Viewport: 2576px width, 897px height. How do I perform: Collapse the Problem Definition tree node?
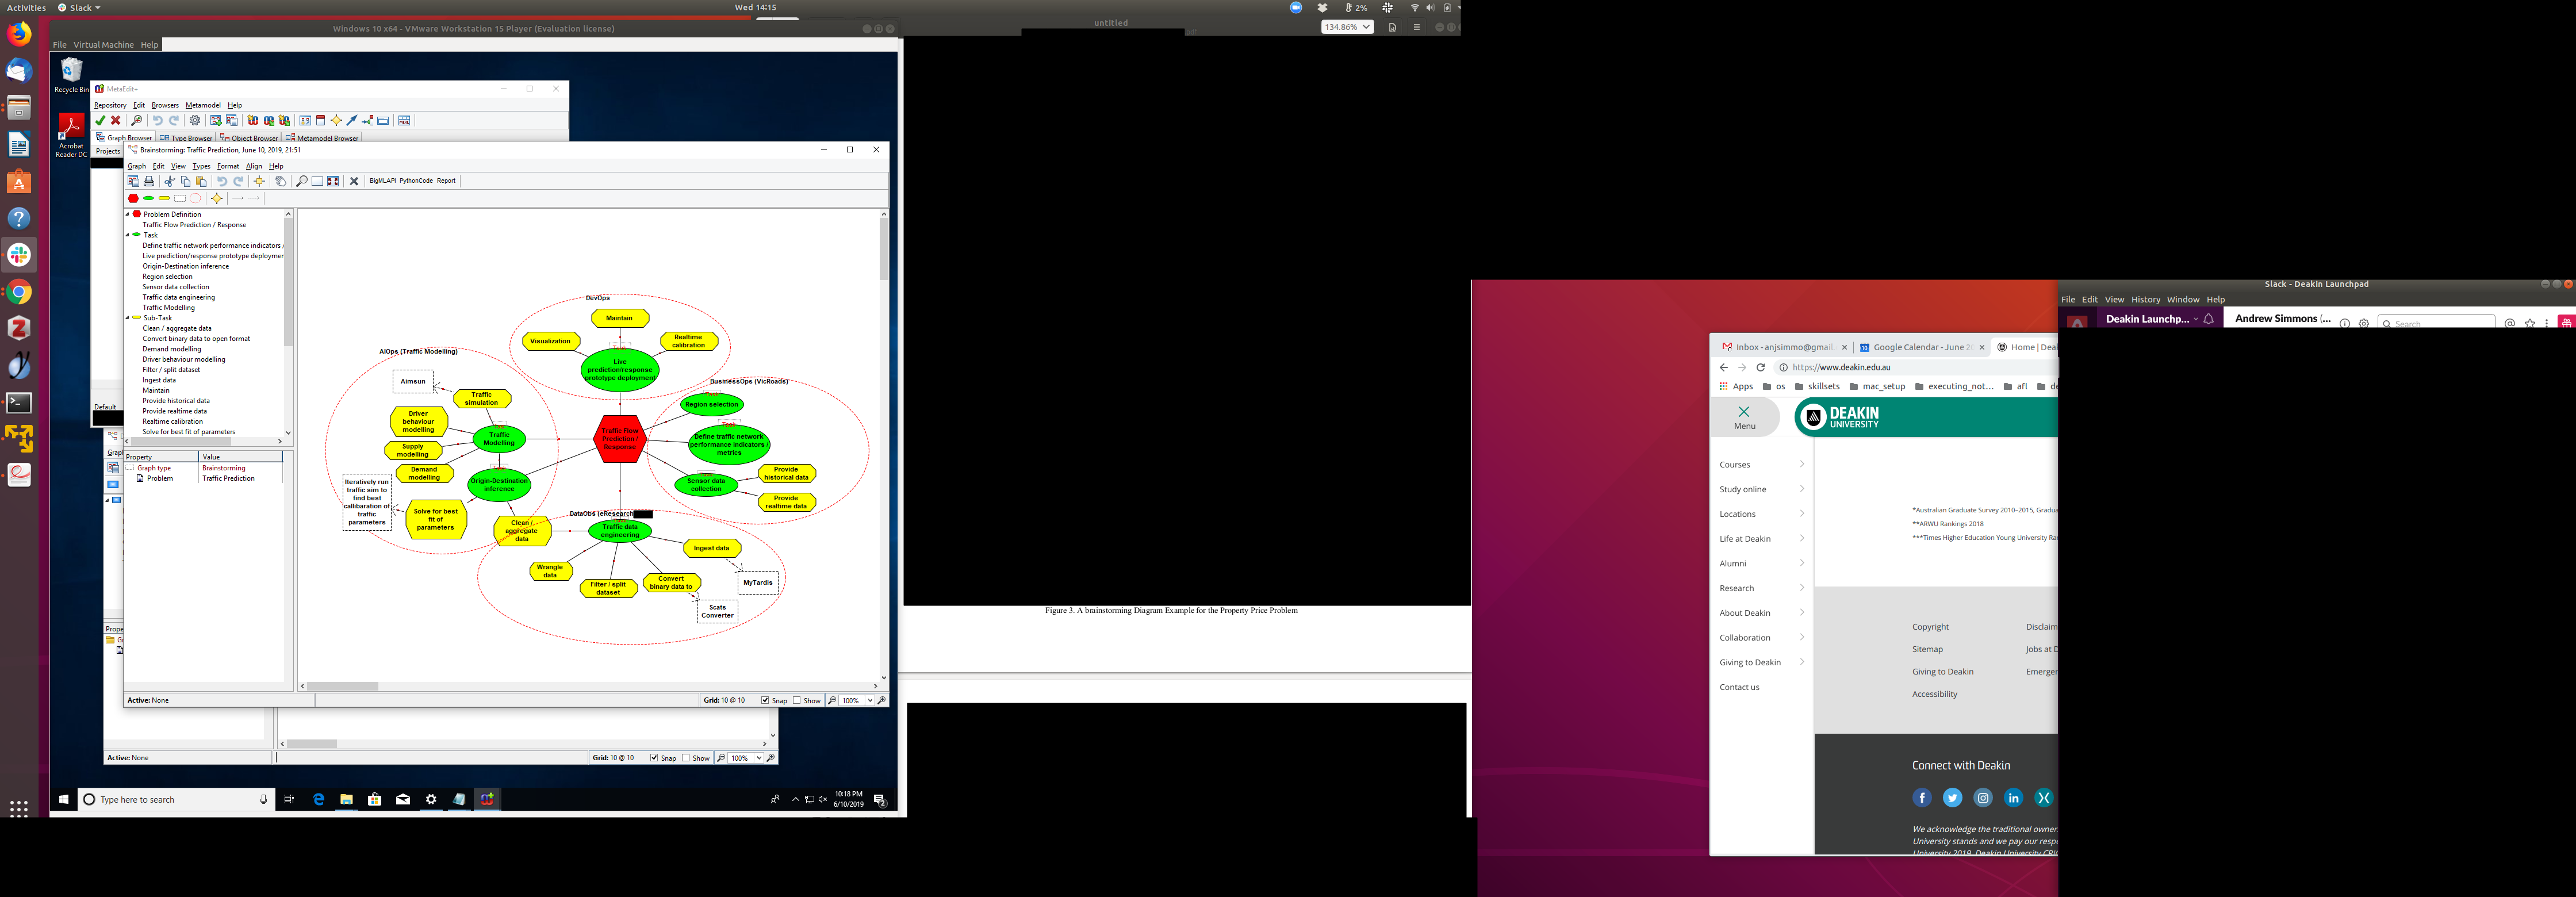[128, 214]
